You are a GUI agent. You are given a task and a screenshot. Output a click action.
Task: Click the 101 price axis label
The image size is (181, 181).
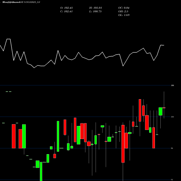pos(173,117)
